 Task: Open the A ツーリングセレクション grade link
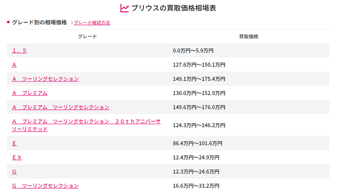(x=45, y=79)
